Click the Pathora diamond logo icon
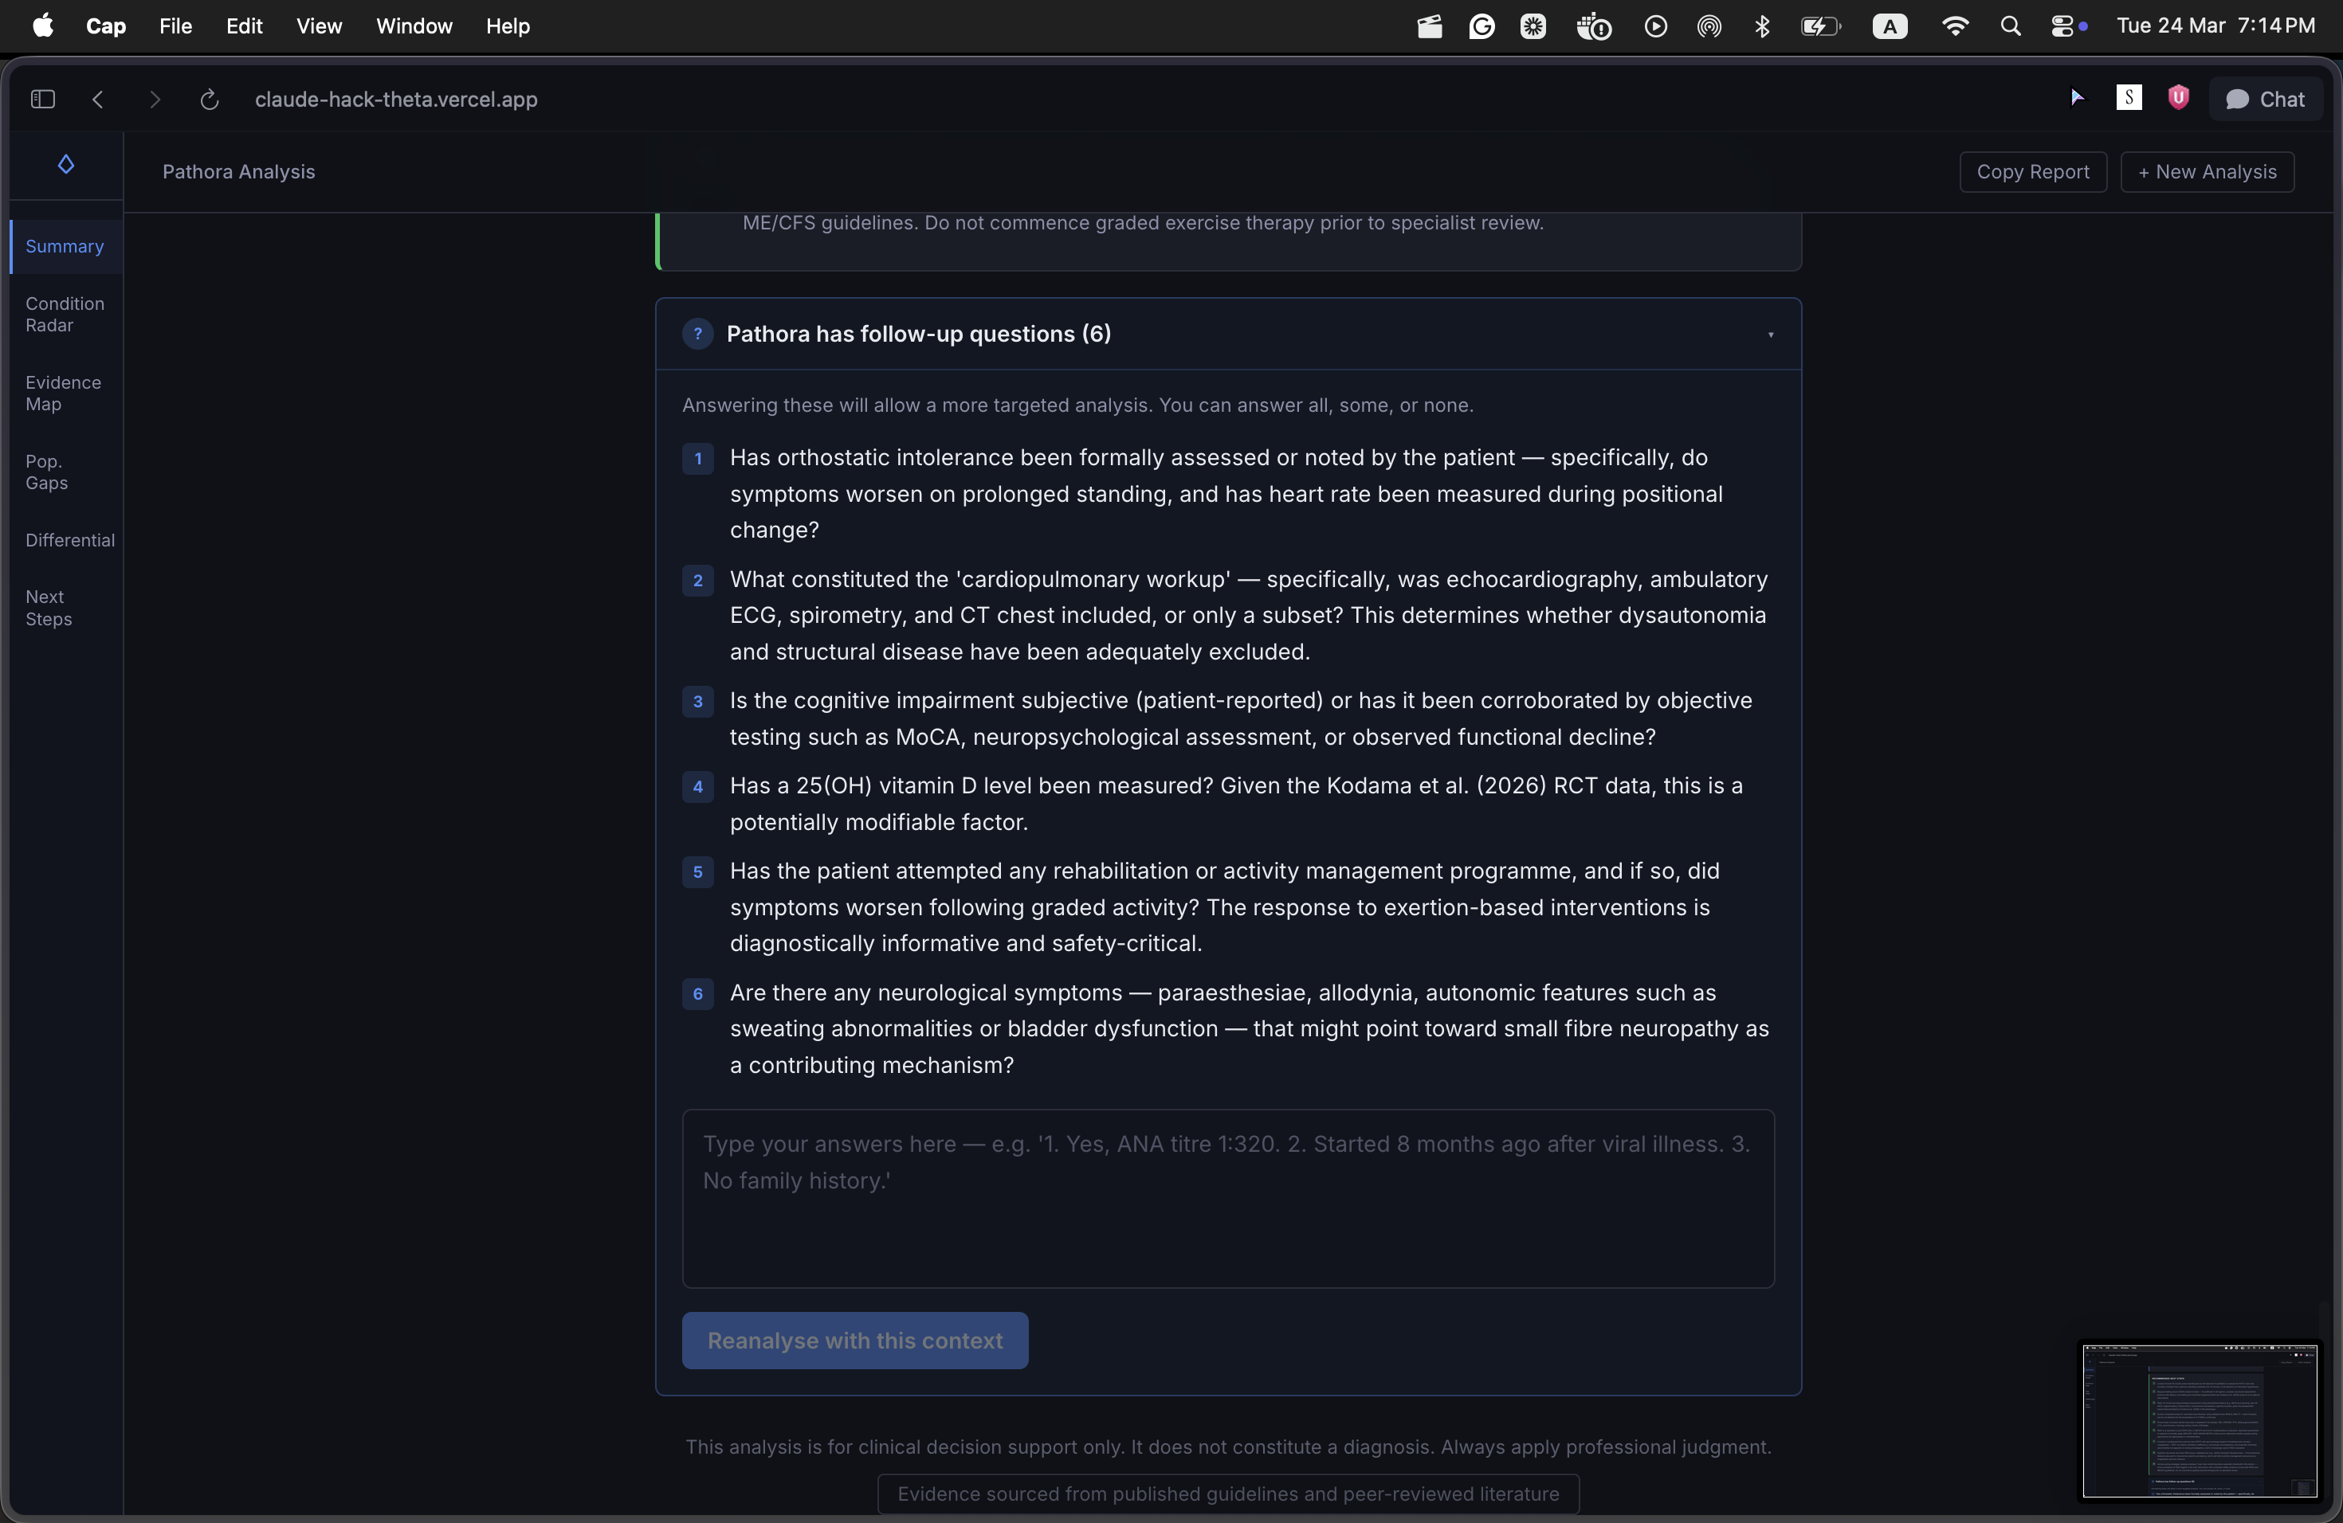The height and width of the screenshot is (1523, 2343). point(66,164)
